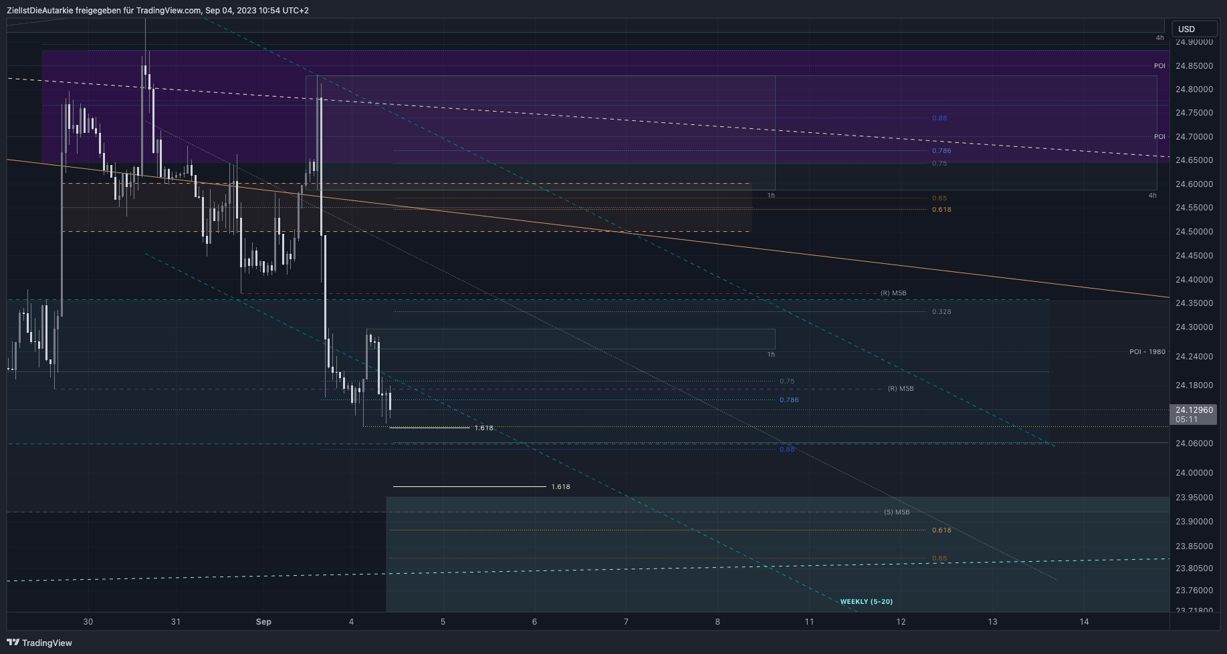Click date 7 on the time axis
Image resolution: width=1227 pixels, height=654 pixels.
click(x=626, y=622)
